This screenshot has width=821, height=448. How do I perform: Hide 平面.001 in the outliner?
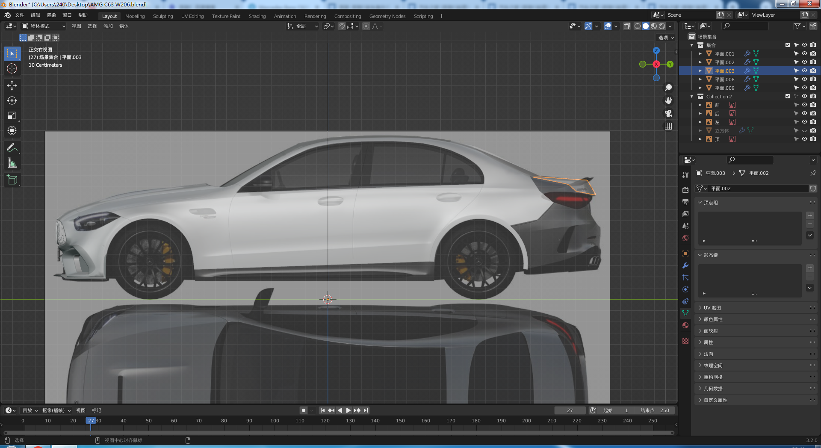[804, 54]
